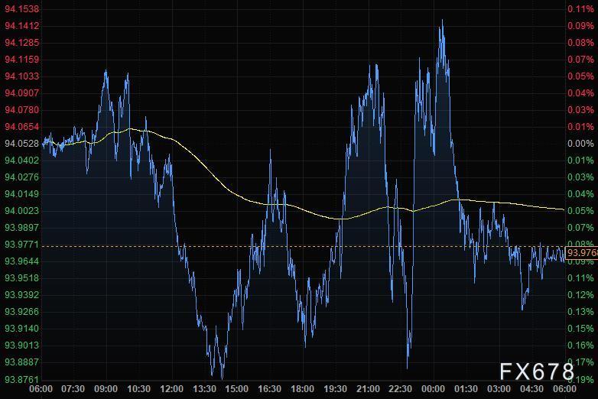Select the 93.9140 axis value
The image size is (598, 399).
point(21,328)
